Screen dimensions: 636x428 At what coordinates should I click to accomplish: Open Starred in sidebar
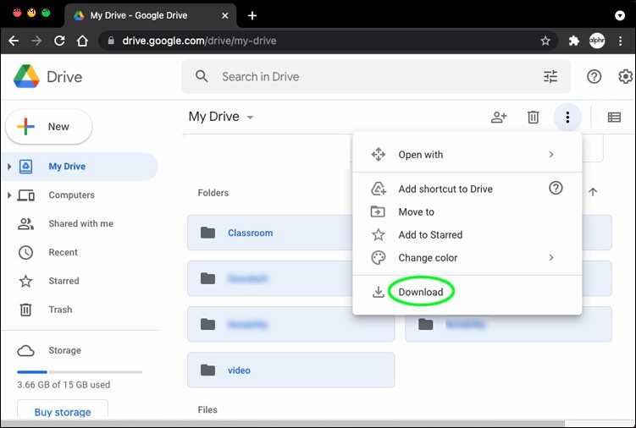pos(80,281)
